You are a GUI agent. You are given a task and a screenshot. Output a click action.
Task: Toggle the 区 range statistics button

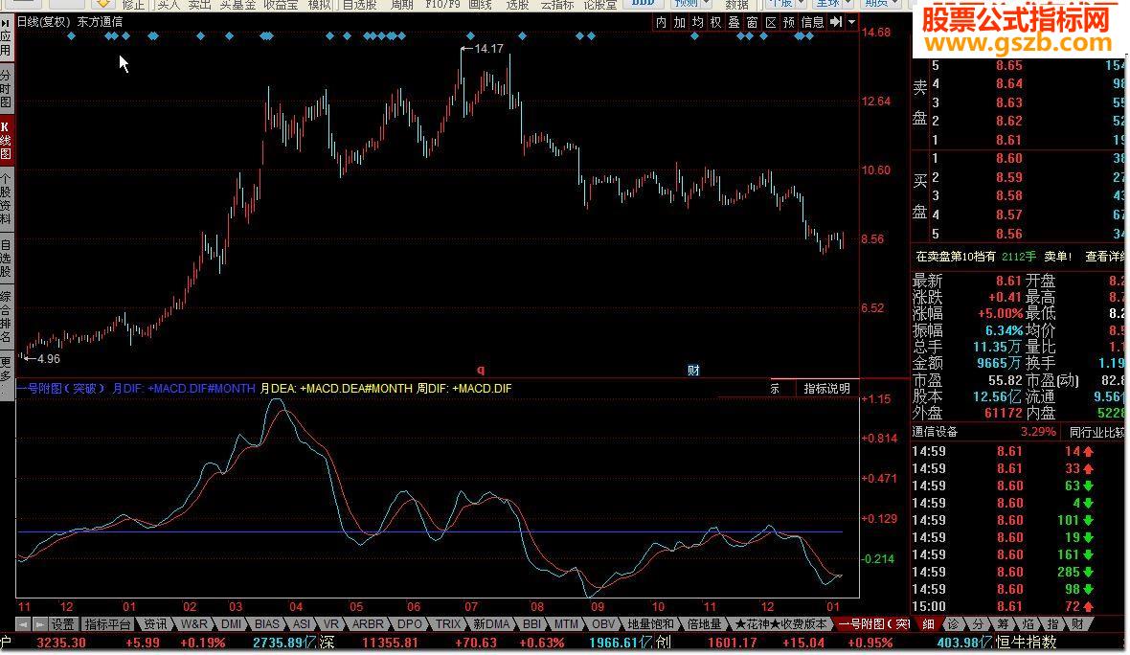point(770,22)
